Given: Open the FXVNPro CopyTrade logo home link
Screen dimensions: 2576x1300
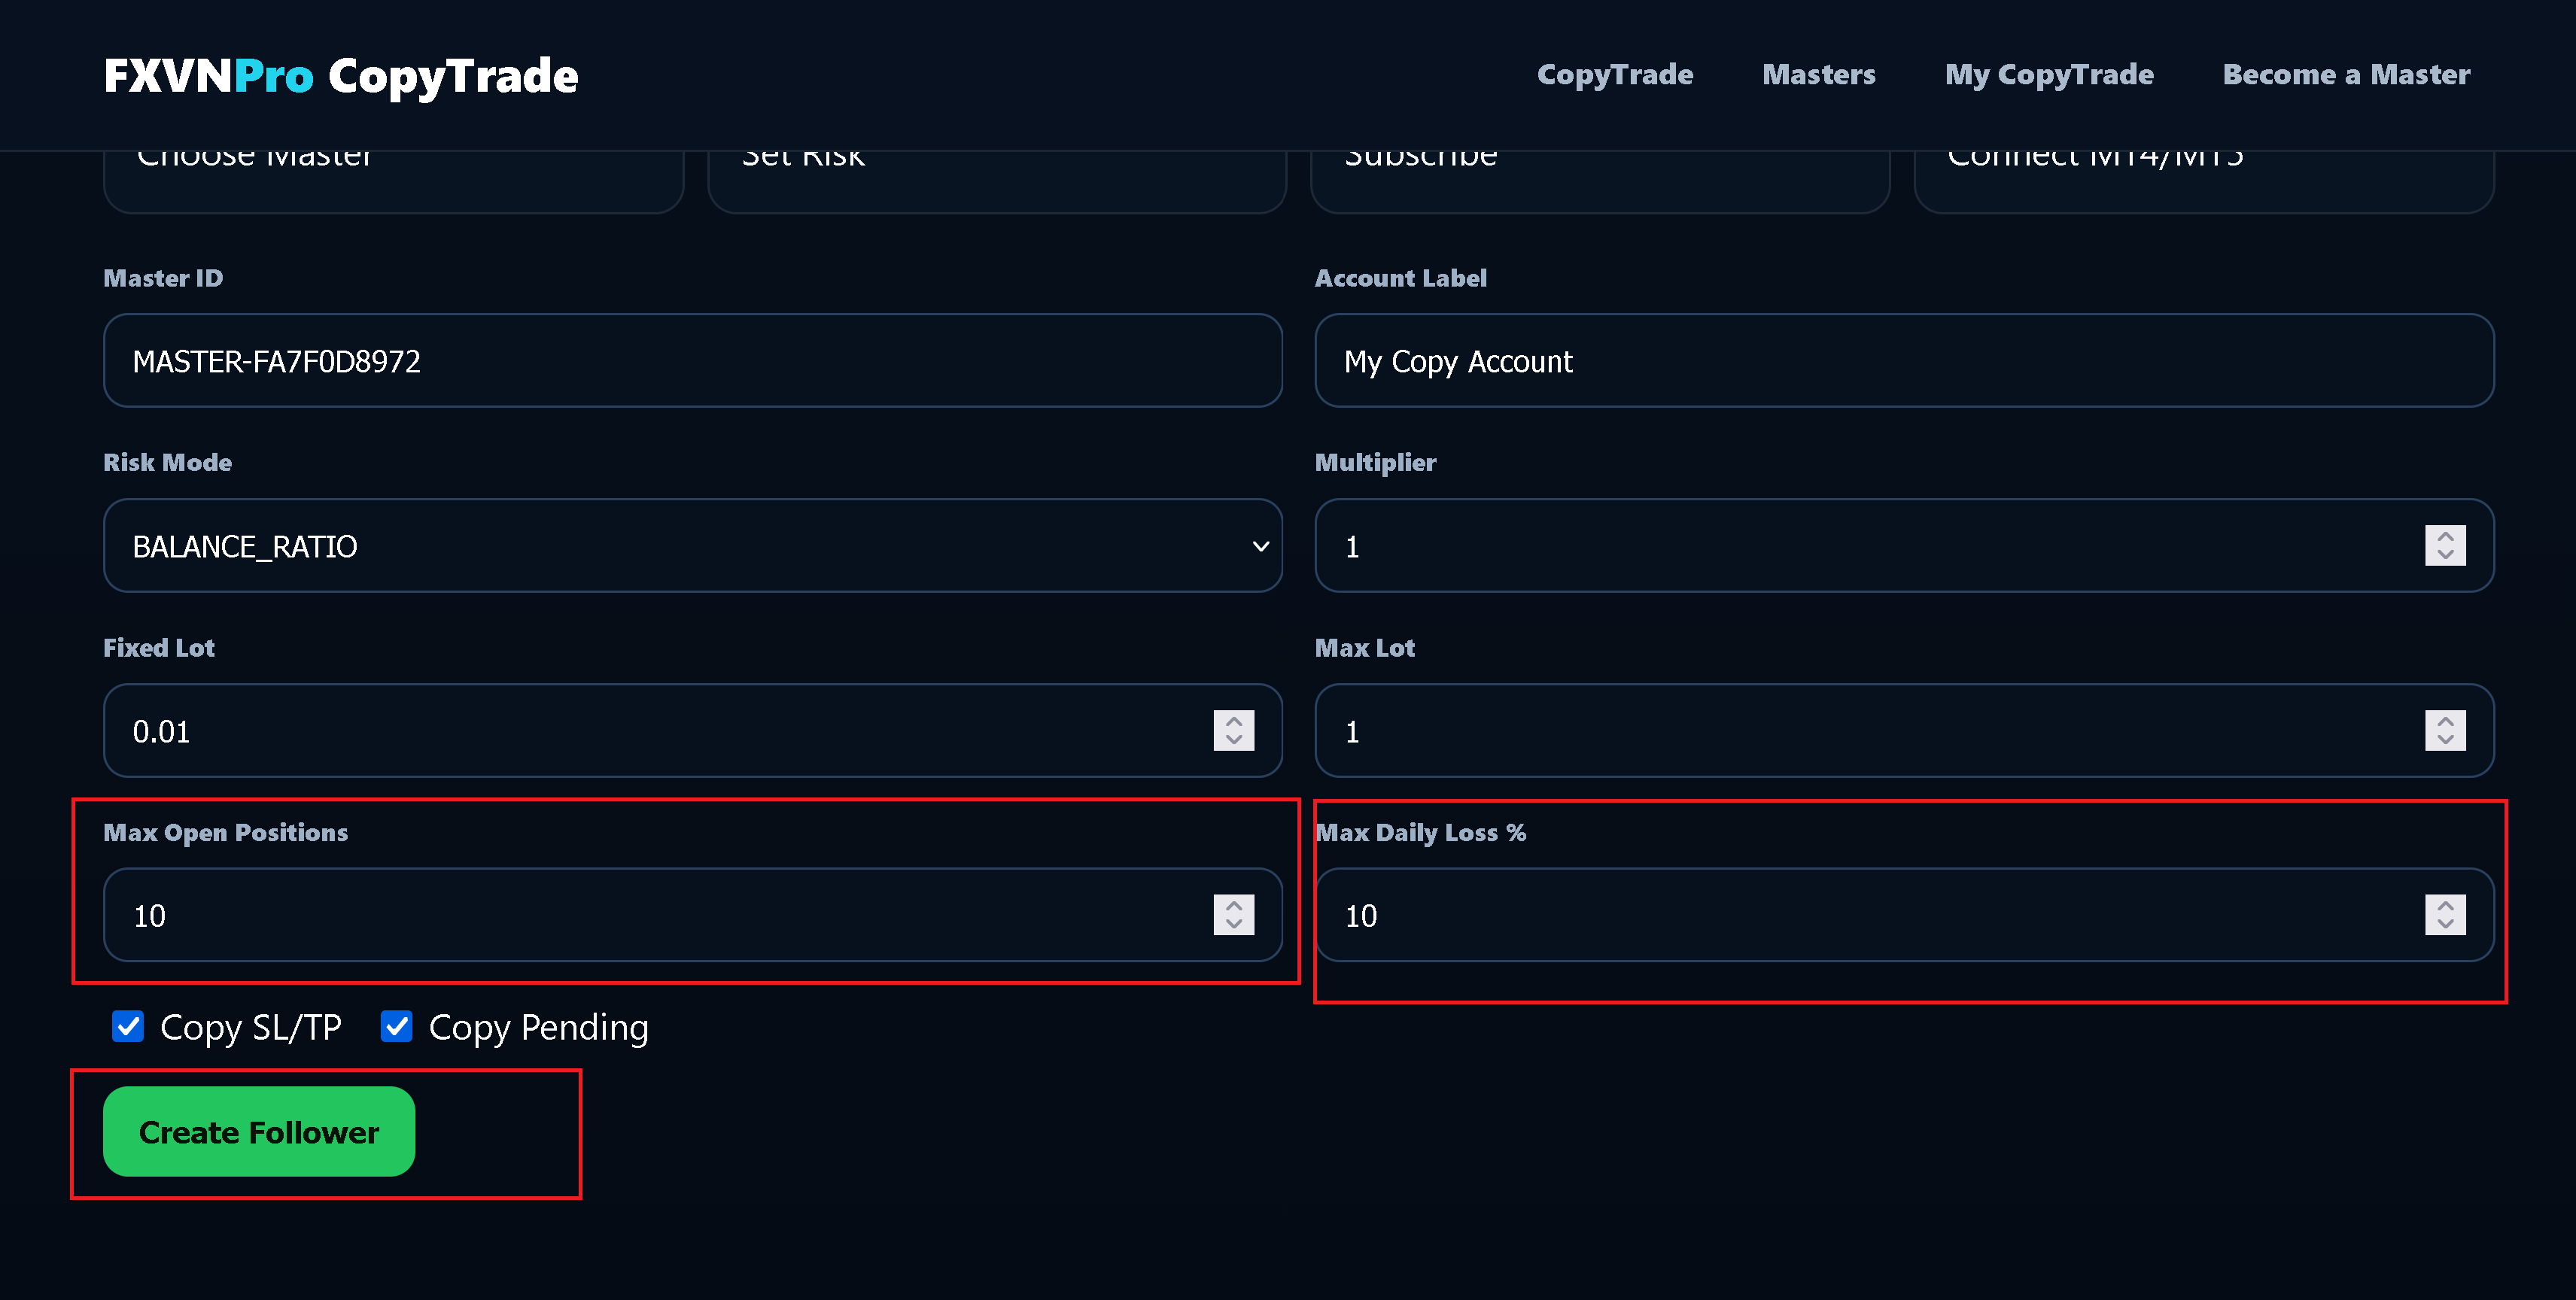Looking at the screenshot, I should click(340, 76).
